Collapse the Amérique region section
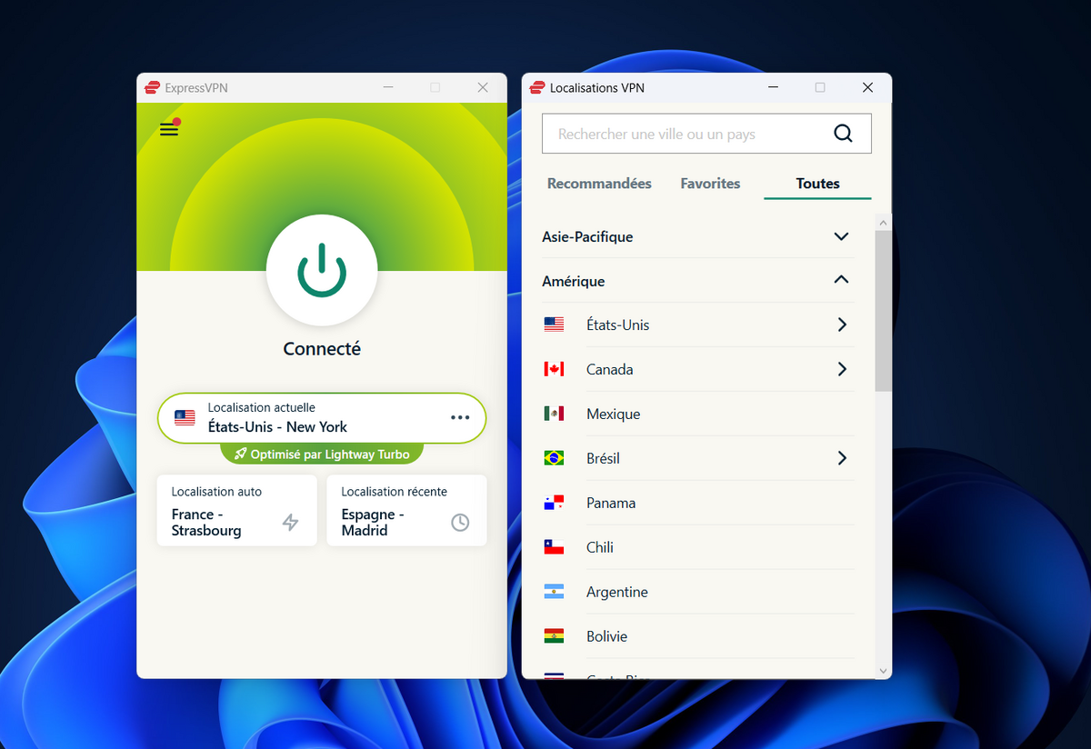 tap(841, 281)
